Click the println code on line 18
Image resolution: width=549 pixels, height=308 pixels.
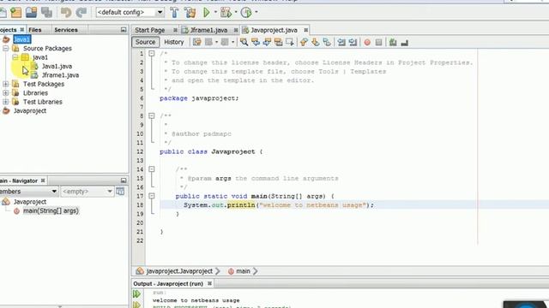pos(241,205)
